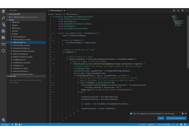Screen dimensions: 189x134
Task: Open the Explorer view in activity bar
Action: tap(3, 11)
